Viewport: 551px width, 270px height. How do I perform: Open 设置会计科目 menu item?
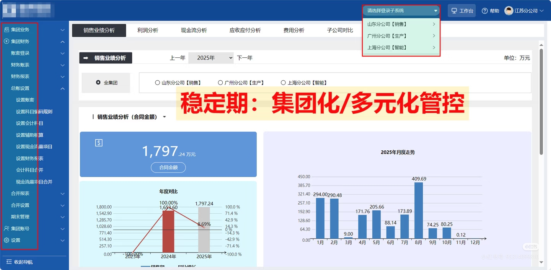(x=29, y=123)
